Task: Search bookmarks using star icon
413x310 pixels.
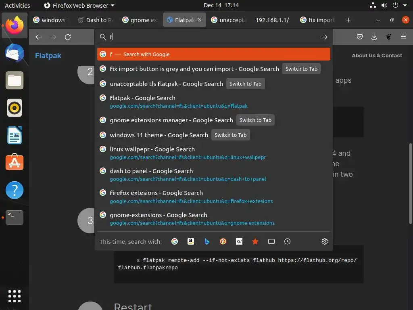Action: tap(255, 241)
